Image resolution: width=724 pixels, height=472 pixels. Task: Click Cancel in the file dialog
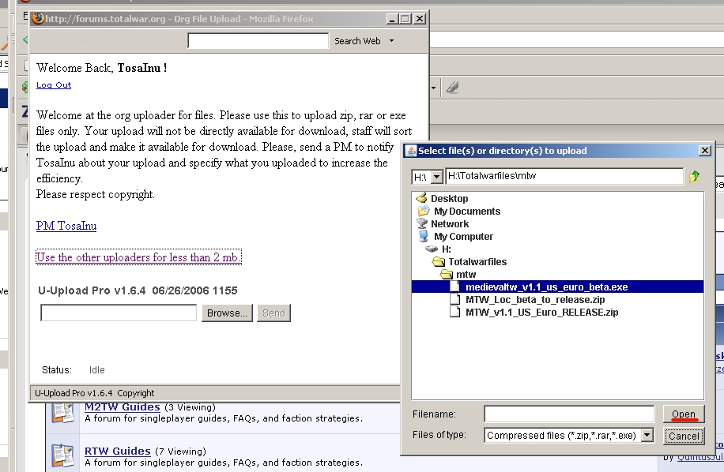pyautogui.click(x=684, y=436)
